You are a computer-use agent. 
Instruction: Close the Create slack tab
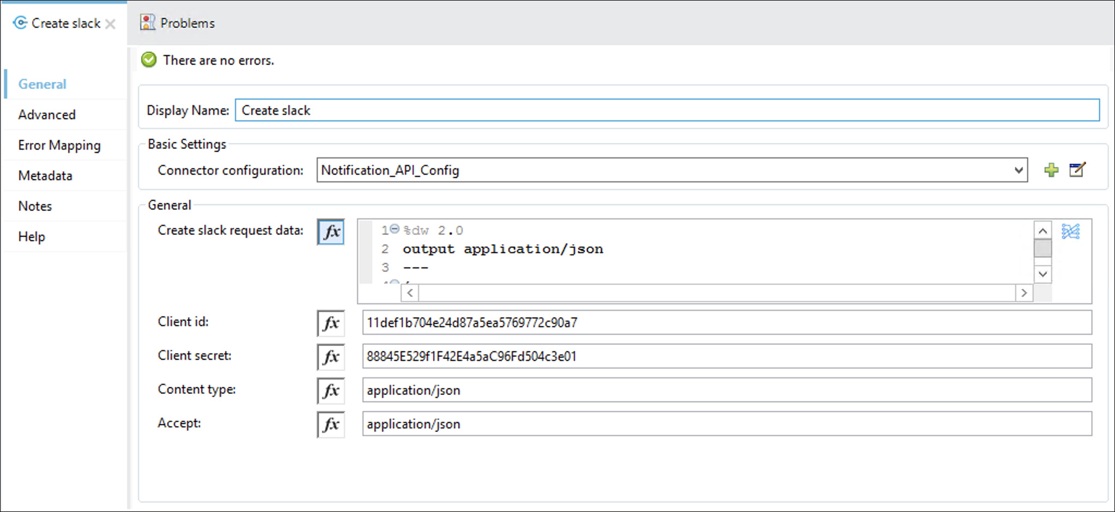110,24
